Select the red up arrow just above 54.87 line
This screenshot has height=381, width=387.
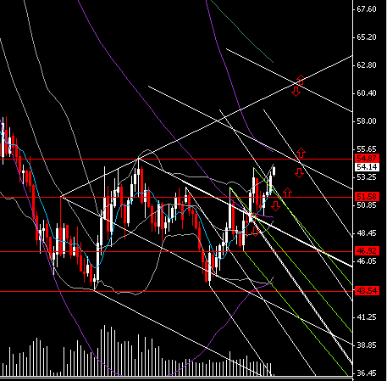tap(301, 153)
